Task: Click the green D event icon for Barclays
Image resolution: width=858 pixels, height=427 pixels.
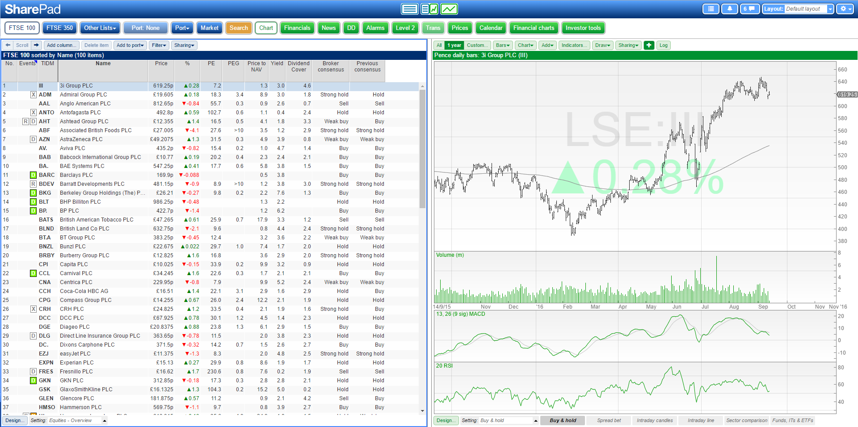Action: pyautogui.click(x=33, y=175)
